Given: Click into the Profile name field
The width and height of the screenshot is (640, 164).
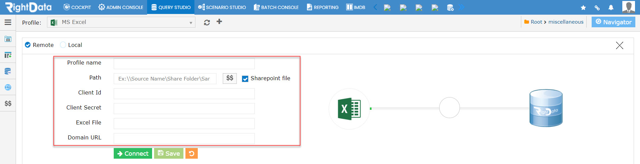Looking at the screenshot, I should click(184, 64).
